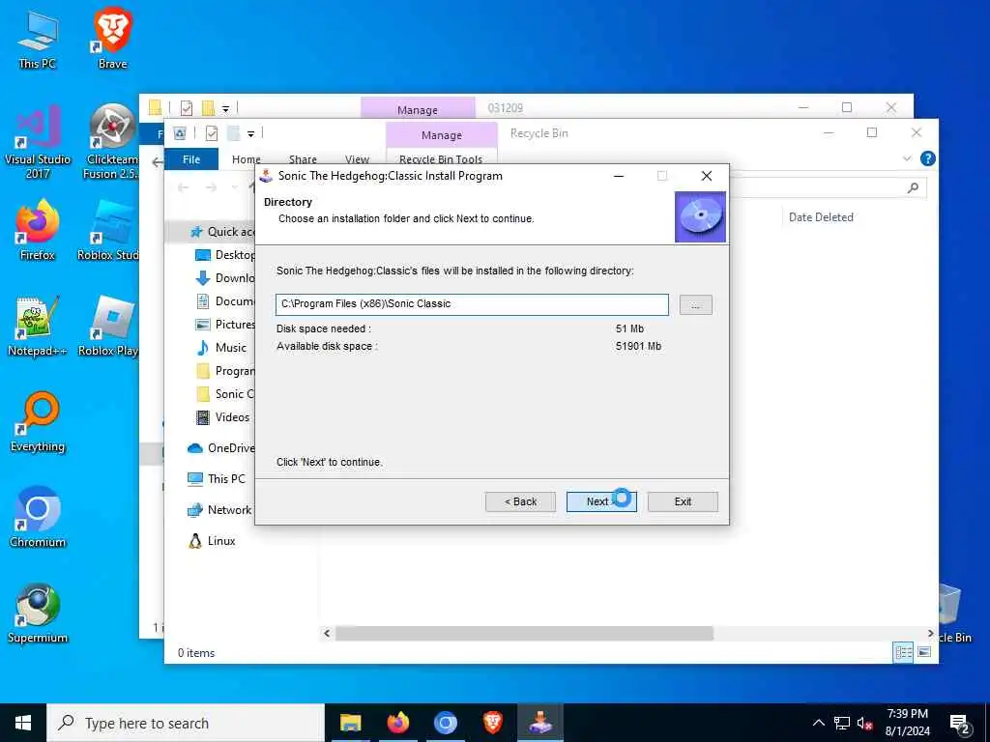Close the Sonic install program window

(707, 176)
